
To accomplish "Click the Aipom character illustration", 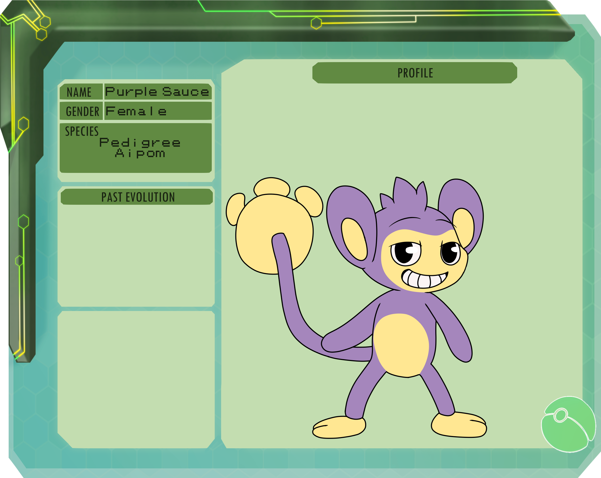I will (357, 308).
